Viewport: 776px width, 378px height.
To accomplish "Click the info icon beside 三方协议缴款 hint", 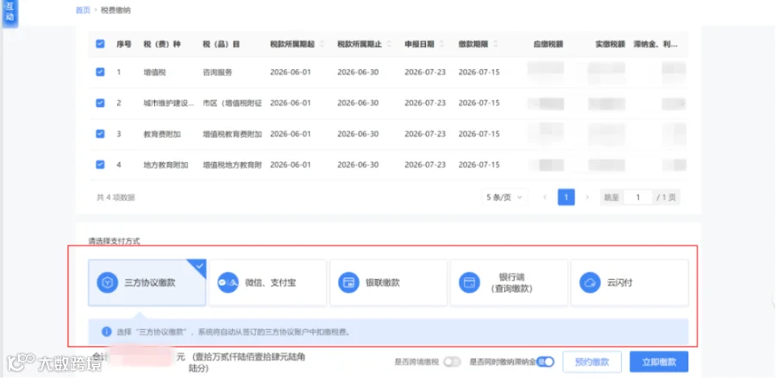I will (x=106, y=332).
